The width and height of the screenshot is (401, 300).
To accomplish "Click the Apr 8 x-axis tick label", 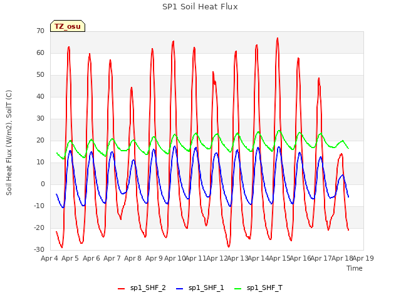I will [x=133, y=258].
